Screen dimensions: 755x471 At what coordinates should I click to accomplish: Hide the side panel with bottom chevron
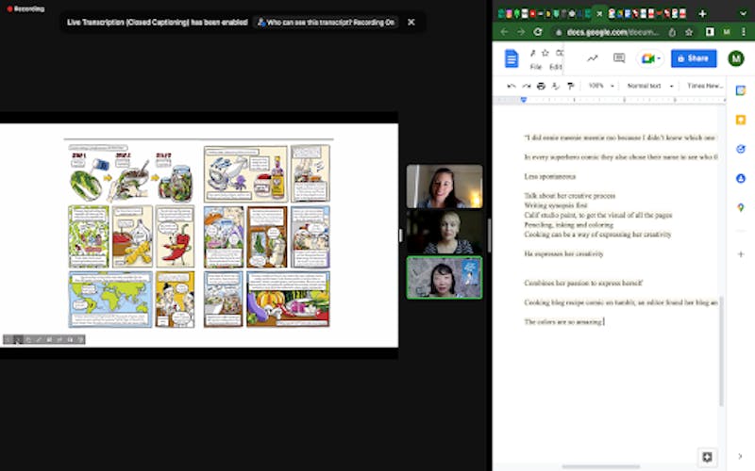740,456
